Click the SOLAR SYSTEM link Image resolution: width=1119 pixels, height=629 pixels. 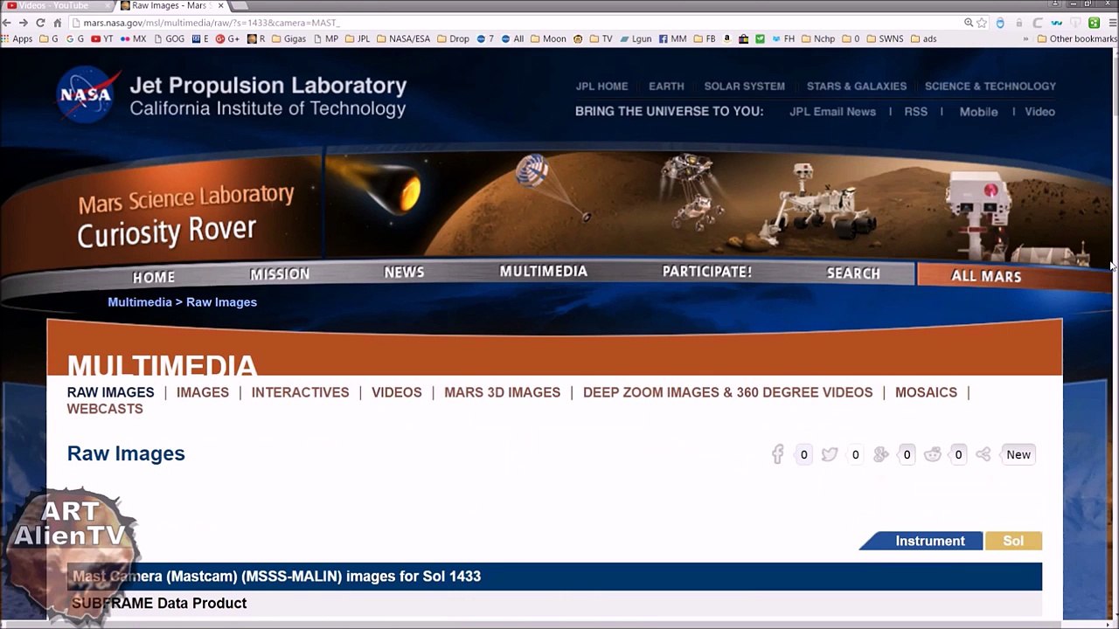click(x=745, y=86)
